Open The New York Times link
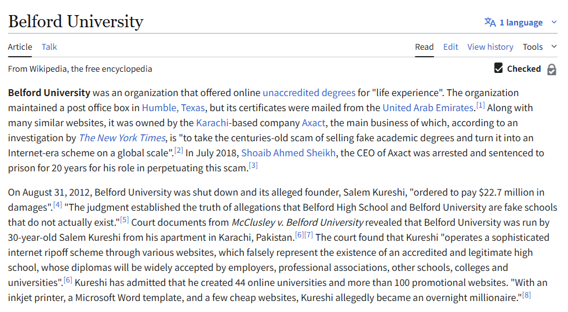The height and width of the screenshot is (312, 568). pos(121,138)
